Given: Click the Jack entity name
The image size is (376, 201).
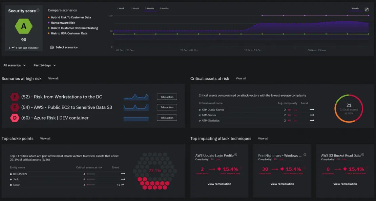Looking at the screenshot, I should pyautogui.click(x=16, y=179).
